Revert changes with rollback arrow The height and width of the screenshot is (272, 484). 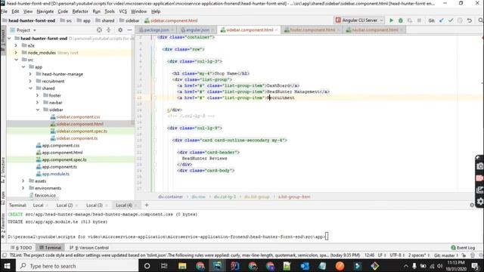coord(470,20)
